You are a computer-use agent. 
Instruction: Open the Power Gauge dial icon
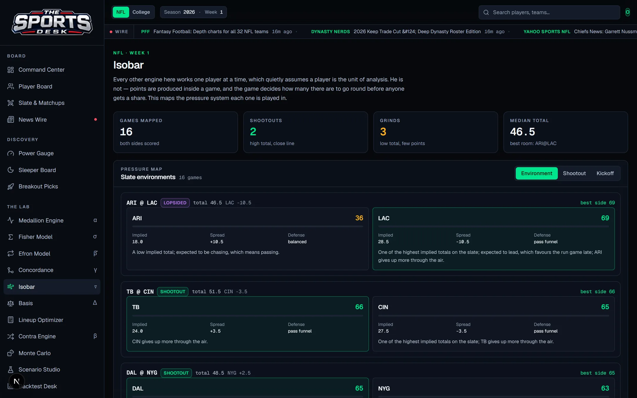(11, 153)
